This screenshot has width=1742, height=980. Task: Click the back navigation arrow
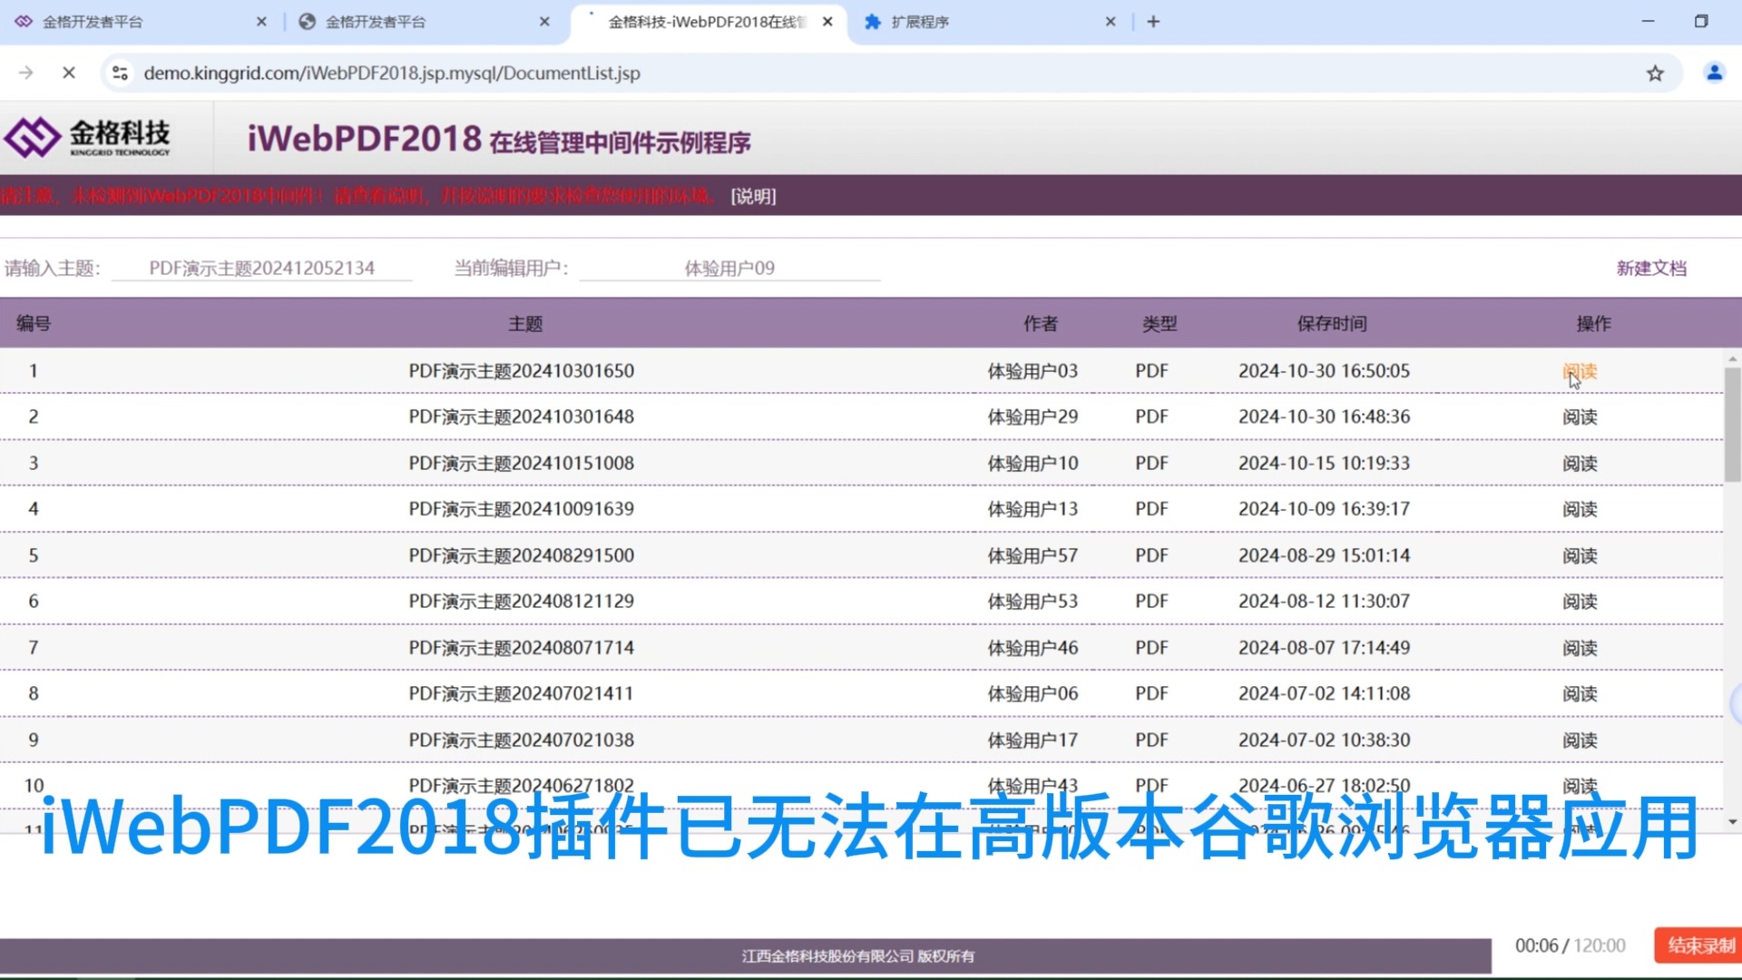tap(26, 73)
